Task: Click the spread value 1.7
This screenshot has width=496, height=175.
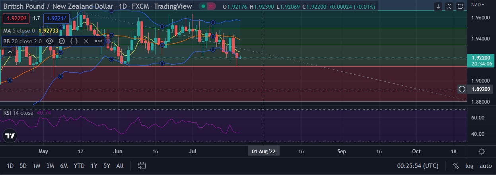Action: click(x=36, y=18)
